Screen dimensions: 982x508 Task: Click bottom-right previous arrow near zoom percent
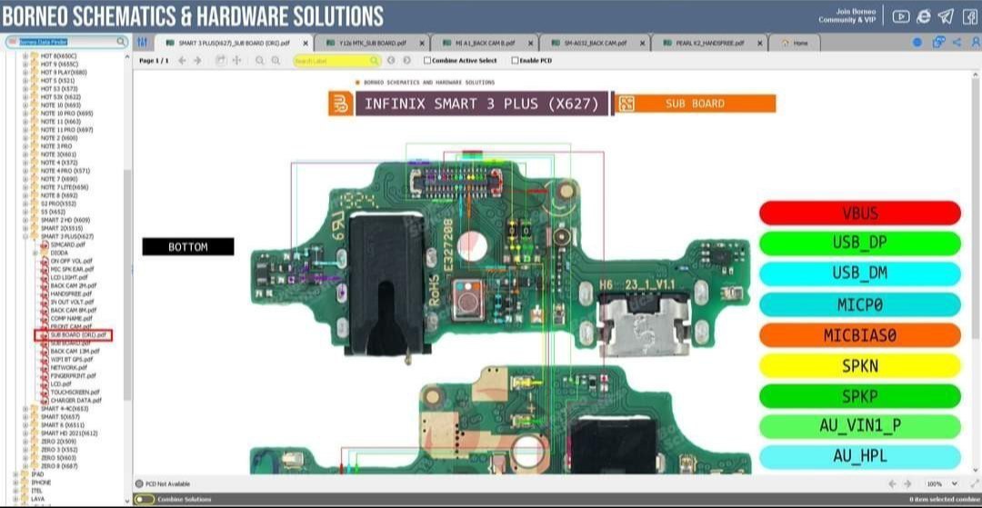pos(892,483)
